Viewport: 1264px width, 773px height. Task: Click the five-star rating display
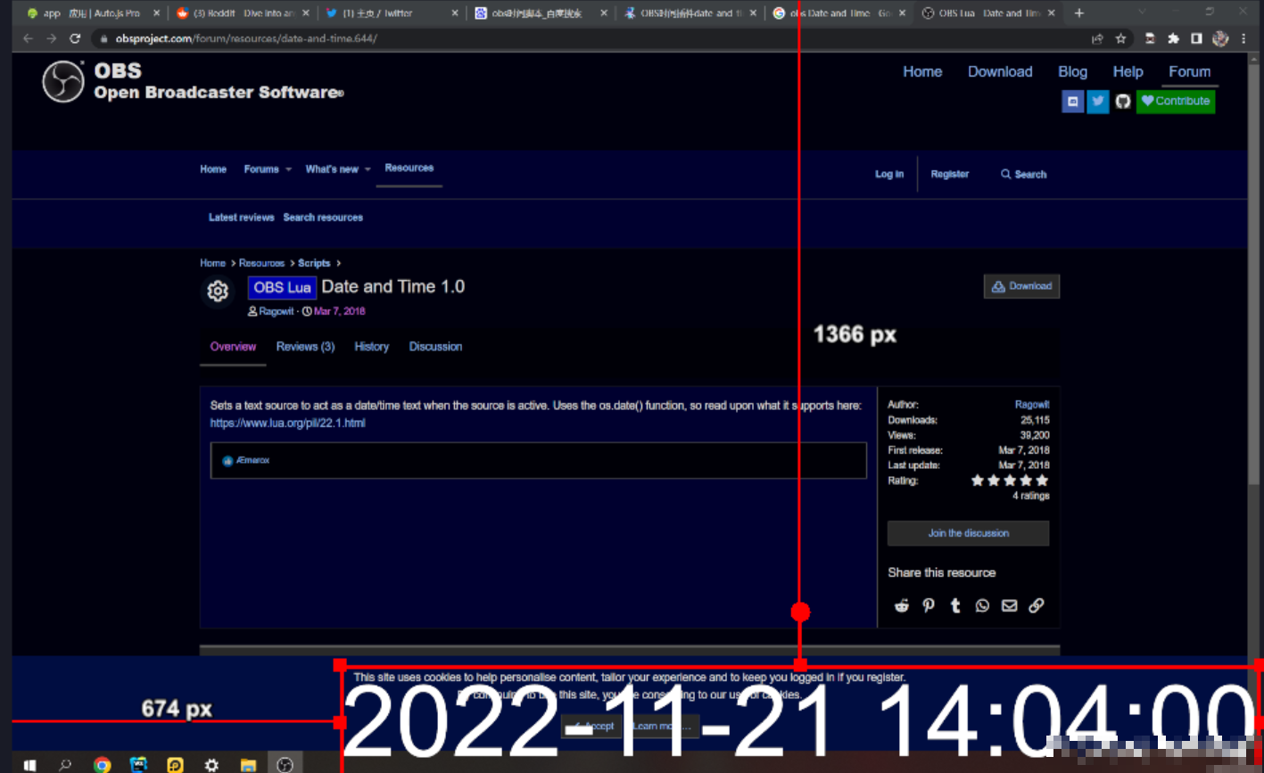1010,481
